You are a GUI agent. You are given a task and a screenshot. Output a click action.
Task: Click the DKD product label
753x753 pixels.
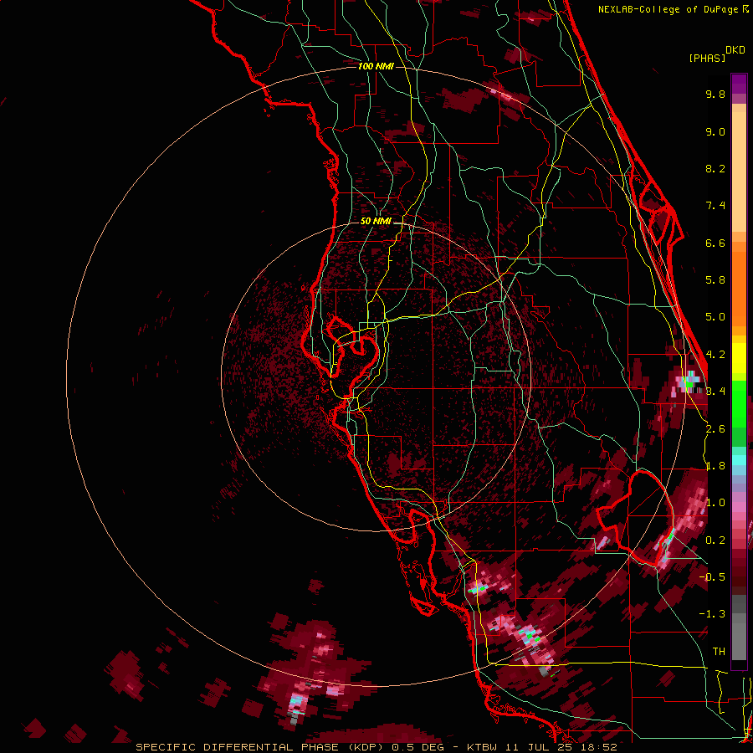pyautogui.click(x=735, y=50)
